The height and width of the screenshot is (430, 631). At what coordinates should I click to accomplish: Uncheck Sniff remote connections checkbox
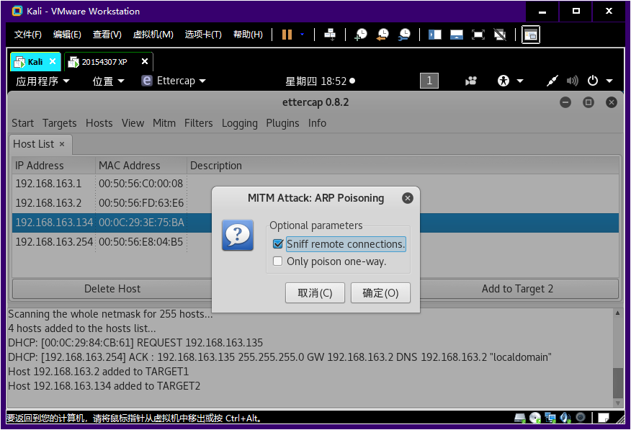click(278, 244)
